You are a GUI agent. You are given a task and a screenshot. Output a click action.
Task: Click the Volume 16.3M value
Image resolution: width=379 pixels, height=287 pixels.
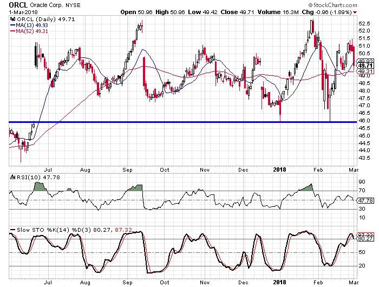pos(278,12)
